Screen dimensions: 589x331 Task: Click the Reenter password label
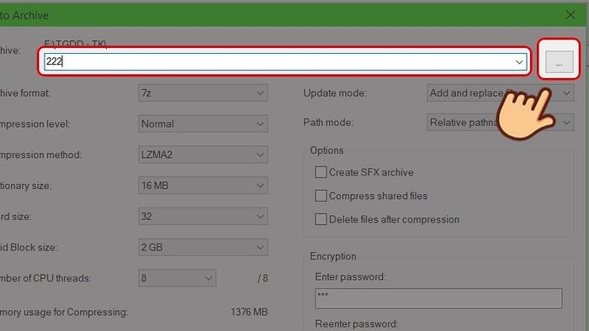point(356,324)
